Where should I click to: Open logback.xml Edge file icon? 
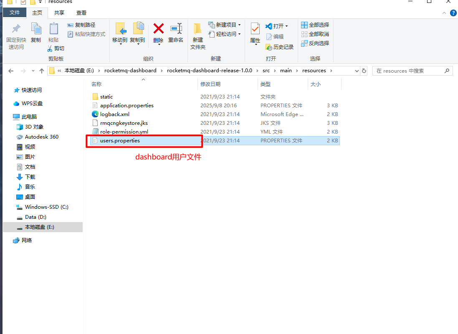point(95,114)
